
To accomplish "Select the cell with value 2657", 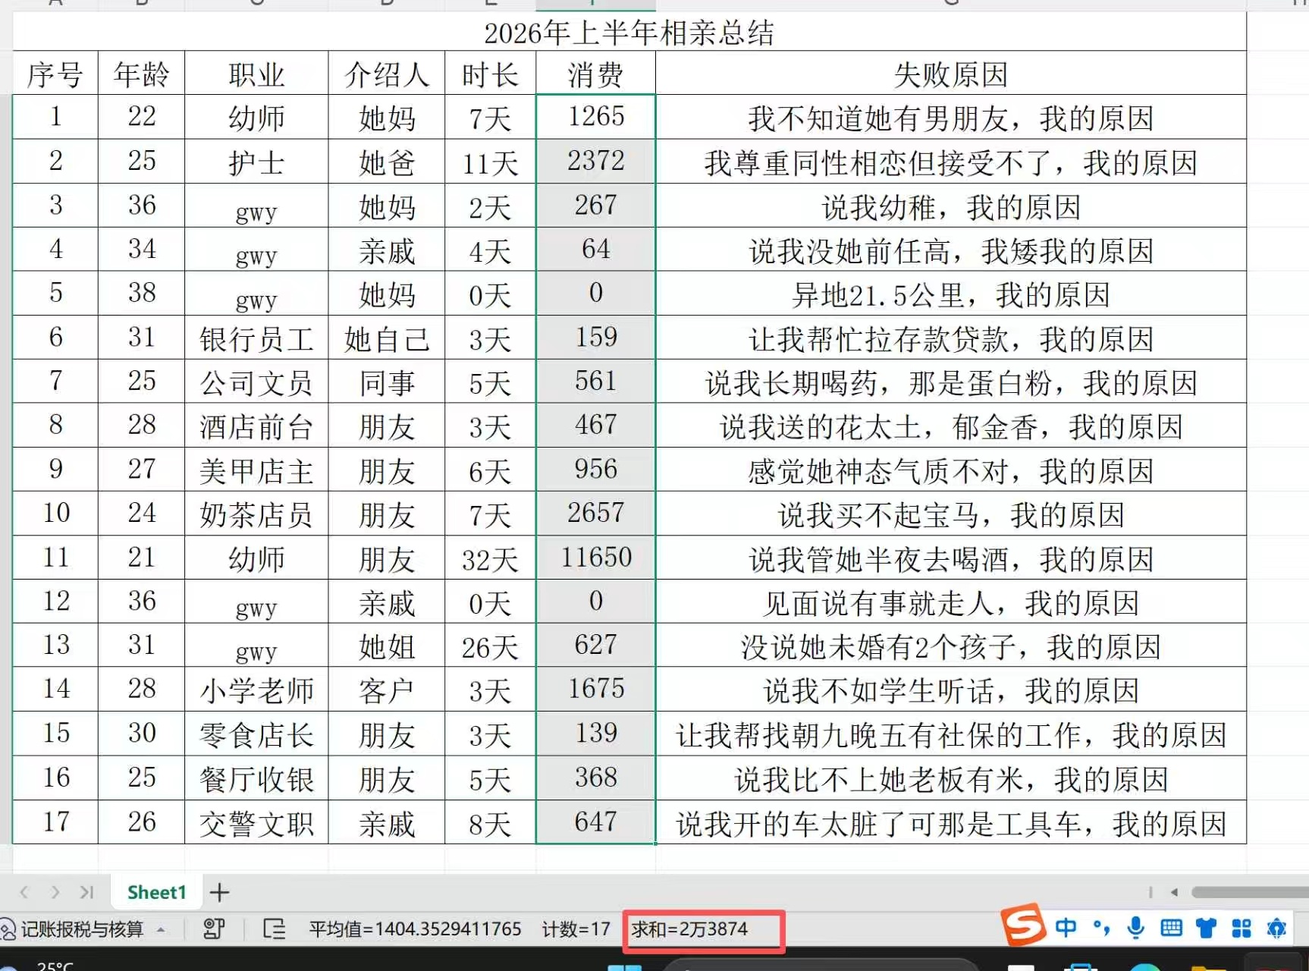I will (x=596, y=514).
